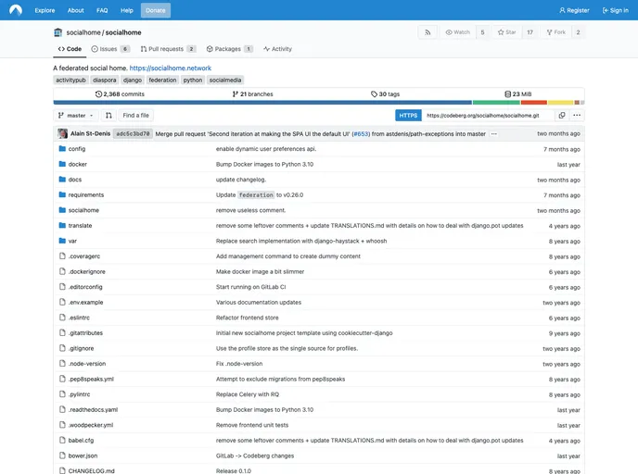Open the .eslintrc file
This screenshot has width=638, height=474.
79,318
